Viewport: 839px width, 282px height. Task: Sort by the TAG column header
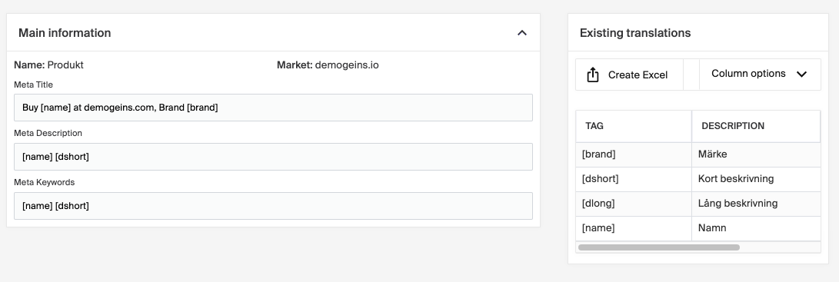634,126
